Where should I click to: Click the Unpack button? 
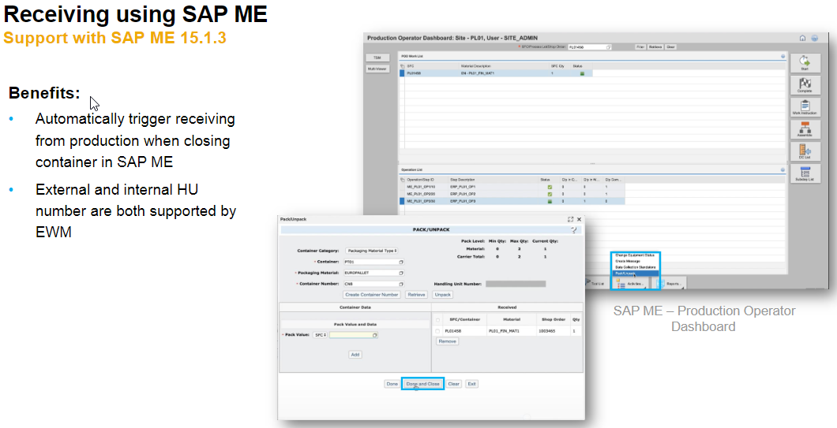tap(442, 294)
